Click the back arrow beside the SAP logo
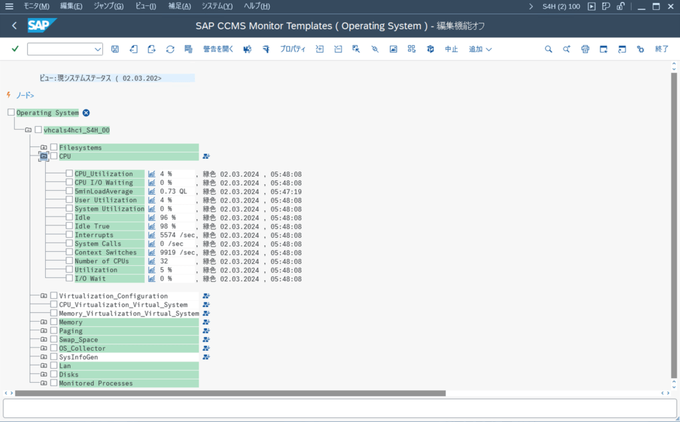The image size is (680, 422). pos(15,26)
